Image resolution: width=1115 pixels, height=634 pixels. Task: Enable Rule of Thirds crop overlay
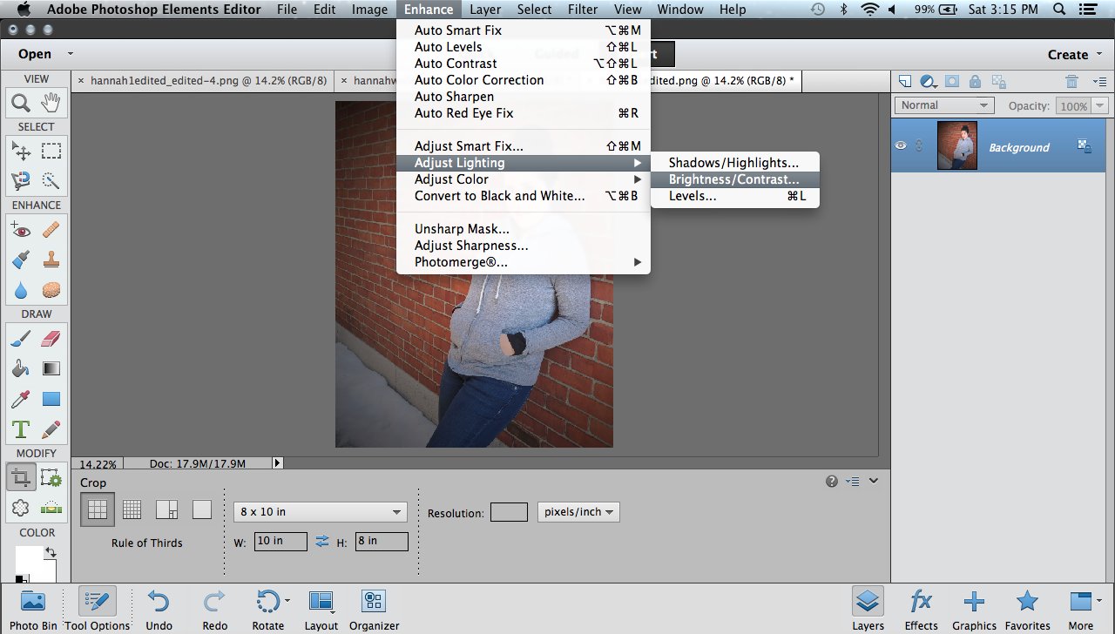[x=98, y=509]
